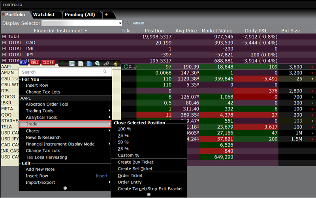Select the TSLA row

6,127
